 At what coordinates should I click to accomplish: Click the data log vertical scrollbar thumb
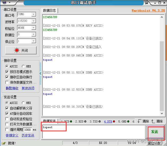[162, 76]
